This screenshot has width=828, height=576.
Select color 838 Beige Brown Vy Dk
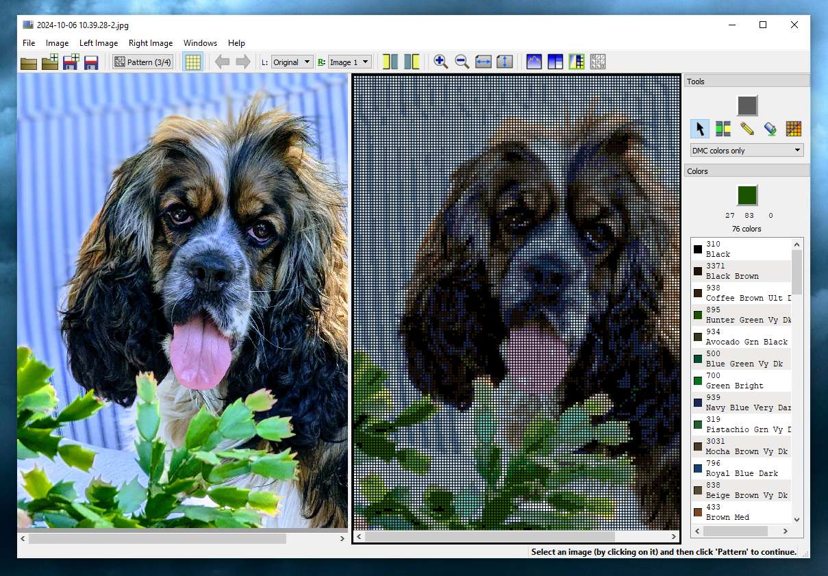pos(741,490)
